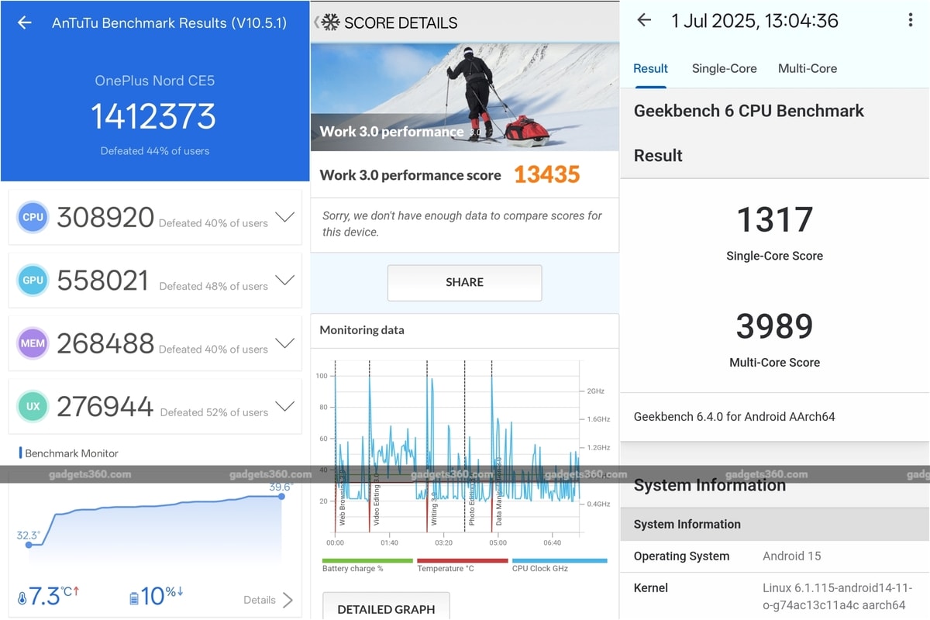Tap the UX score badge icon
Viewport: 930px width, 620px height.
[33, 406]
